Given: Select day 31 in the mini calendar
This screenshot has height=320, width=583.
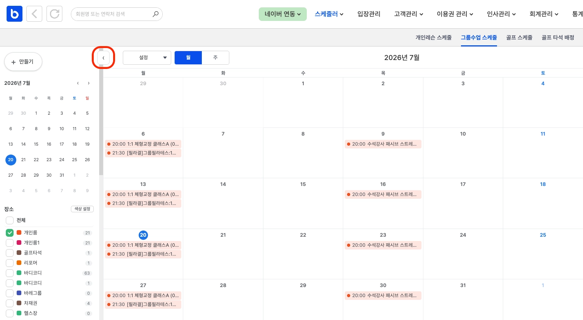Looking at the screenshot, I should [x=62, y=175].
